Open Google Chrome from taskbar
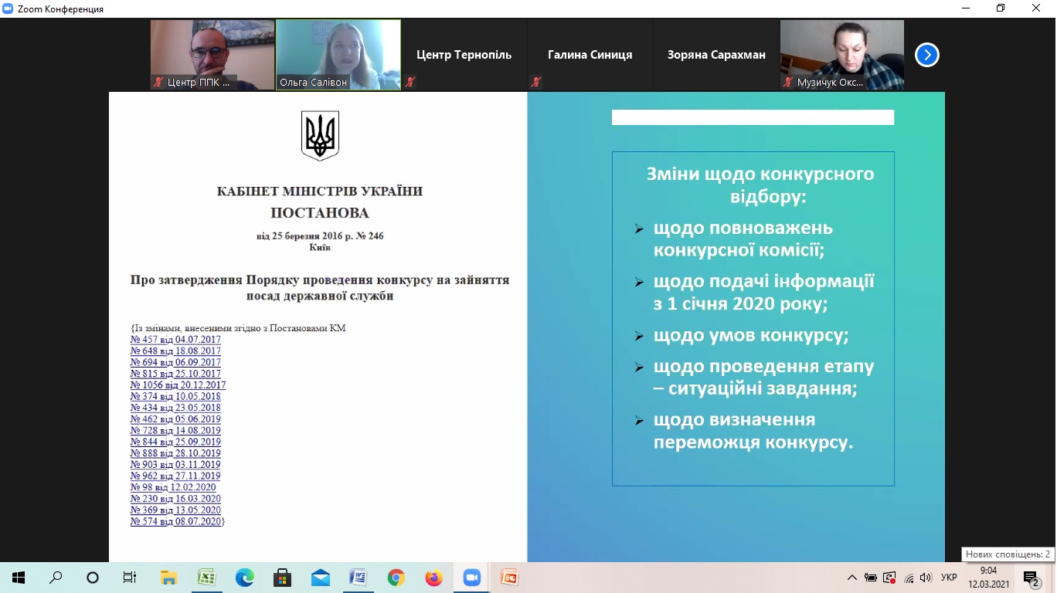The width and height of the screenshot is (1057, 593). click(x=396, y=578)
